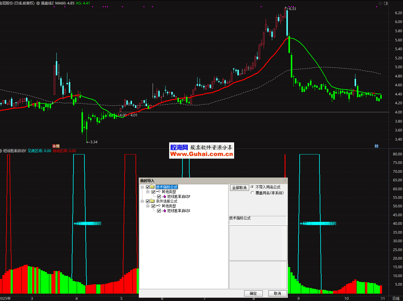Collapse 其他类型 node under 技术指标公式
This screenshot has height=301, width=403.
point(148,192)
